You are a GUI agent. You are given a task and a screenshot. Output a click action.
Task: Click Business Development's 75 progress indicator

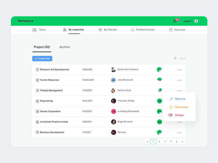(x=159, y=132)
